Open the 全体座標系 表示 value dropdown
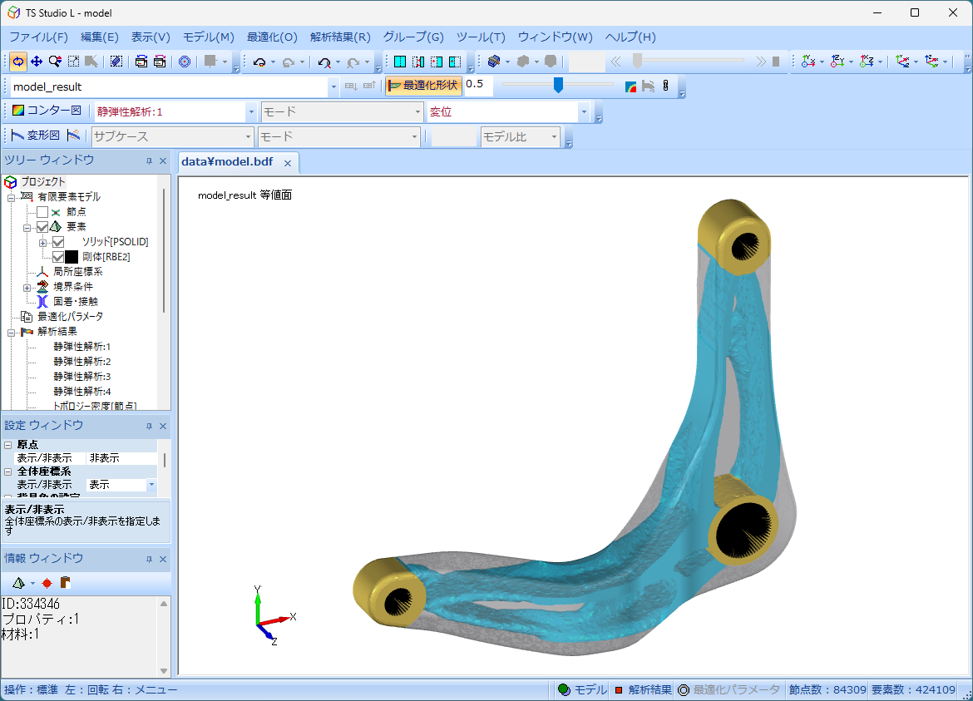Viewport: 973px width, 701px height. click(x=151, y=485)
